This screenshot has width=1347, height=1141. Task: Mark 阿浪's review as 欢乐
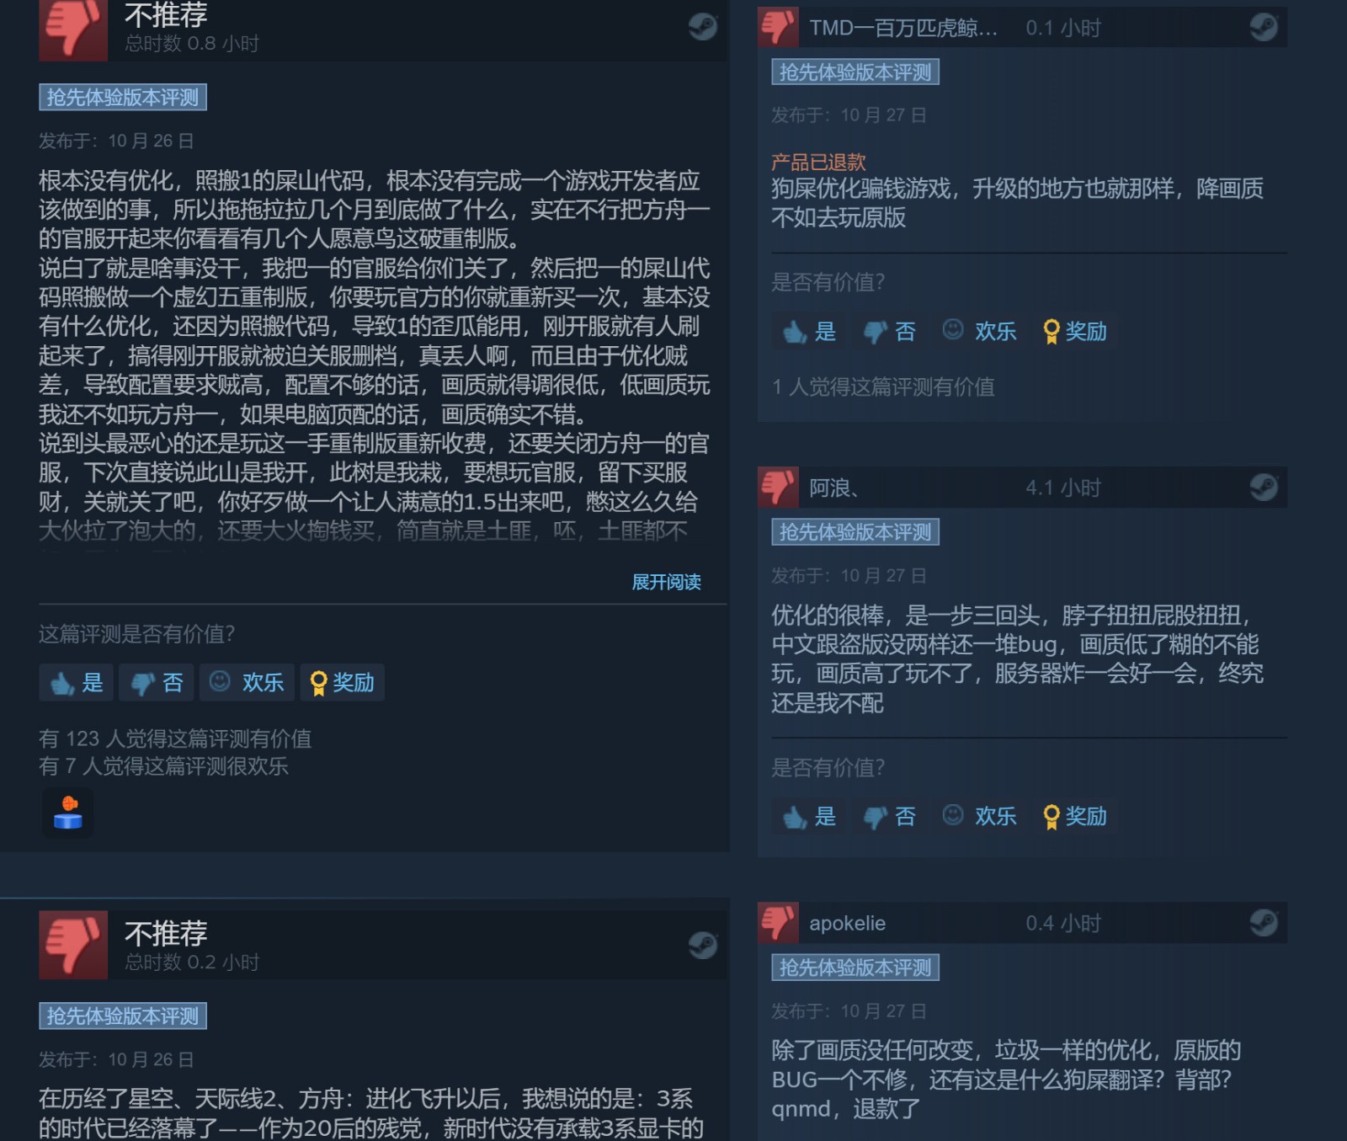click(979, 817)
